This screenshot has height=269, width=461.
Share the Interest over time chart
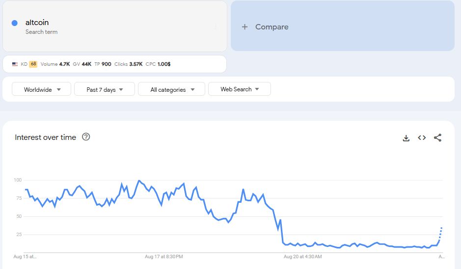438,138
